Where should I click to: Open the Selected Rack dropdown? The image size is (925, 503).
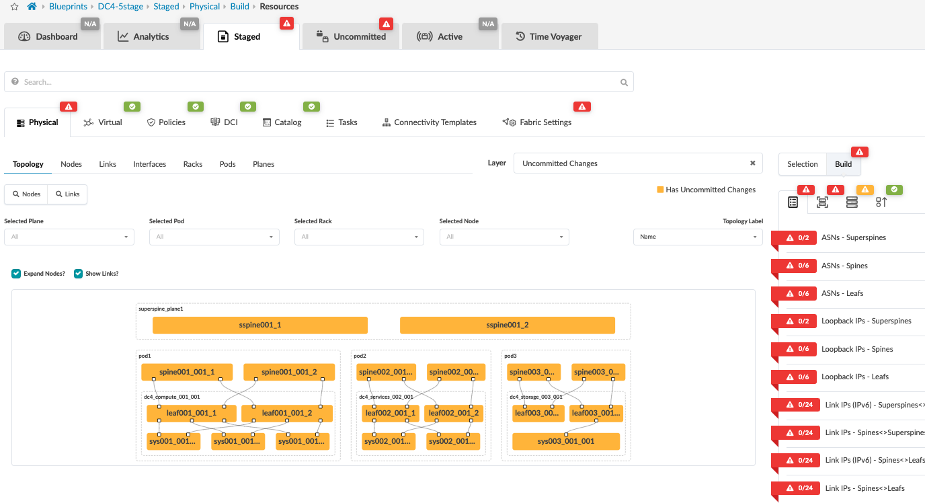359,237
